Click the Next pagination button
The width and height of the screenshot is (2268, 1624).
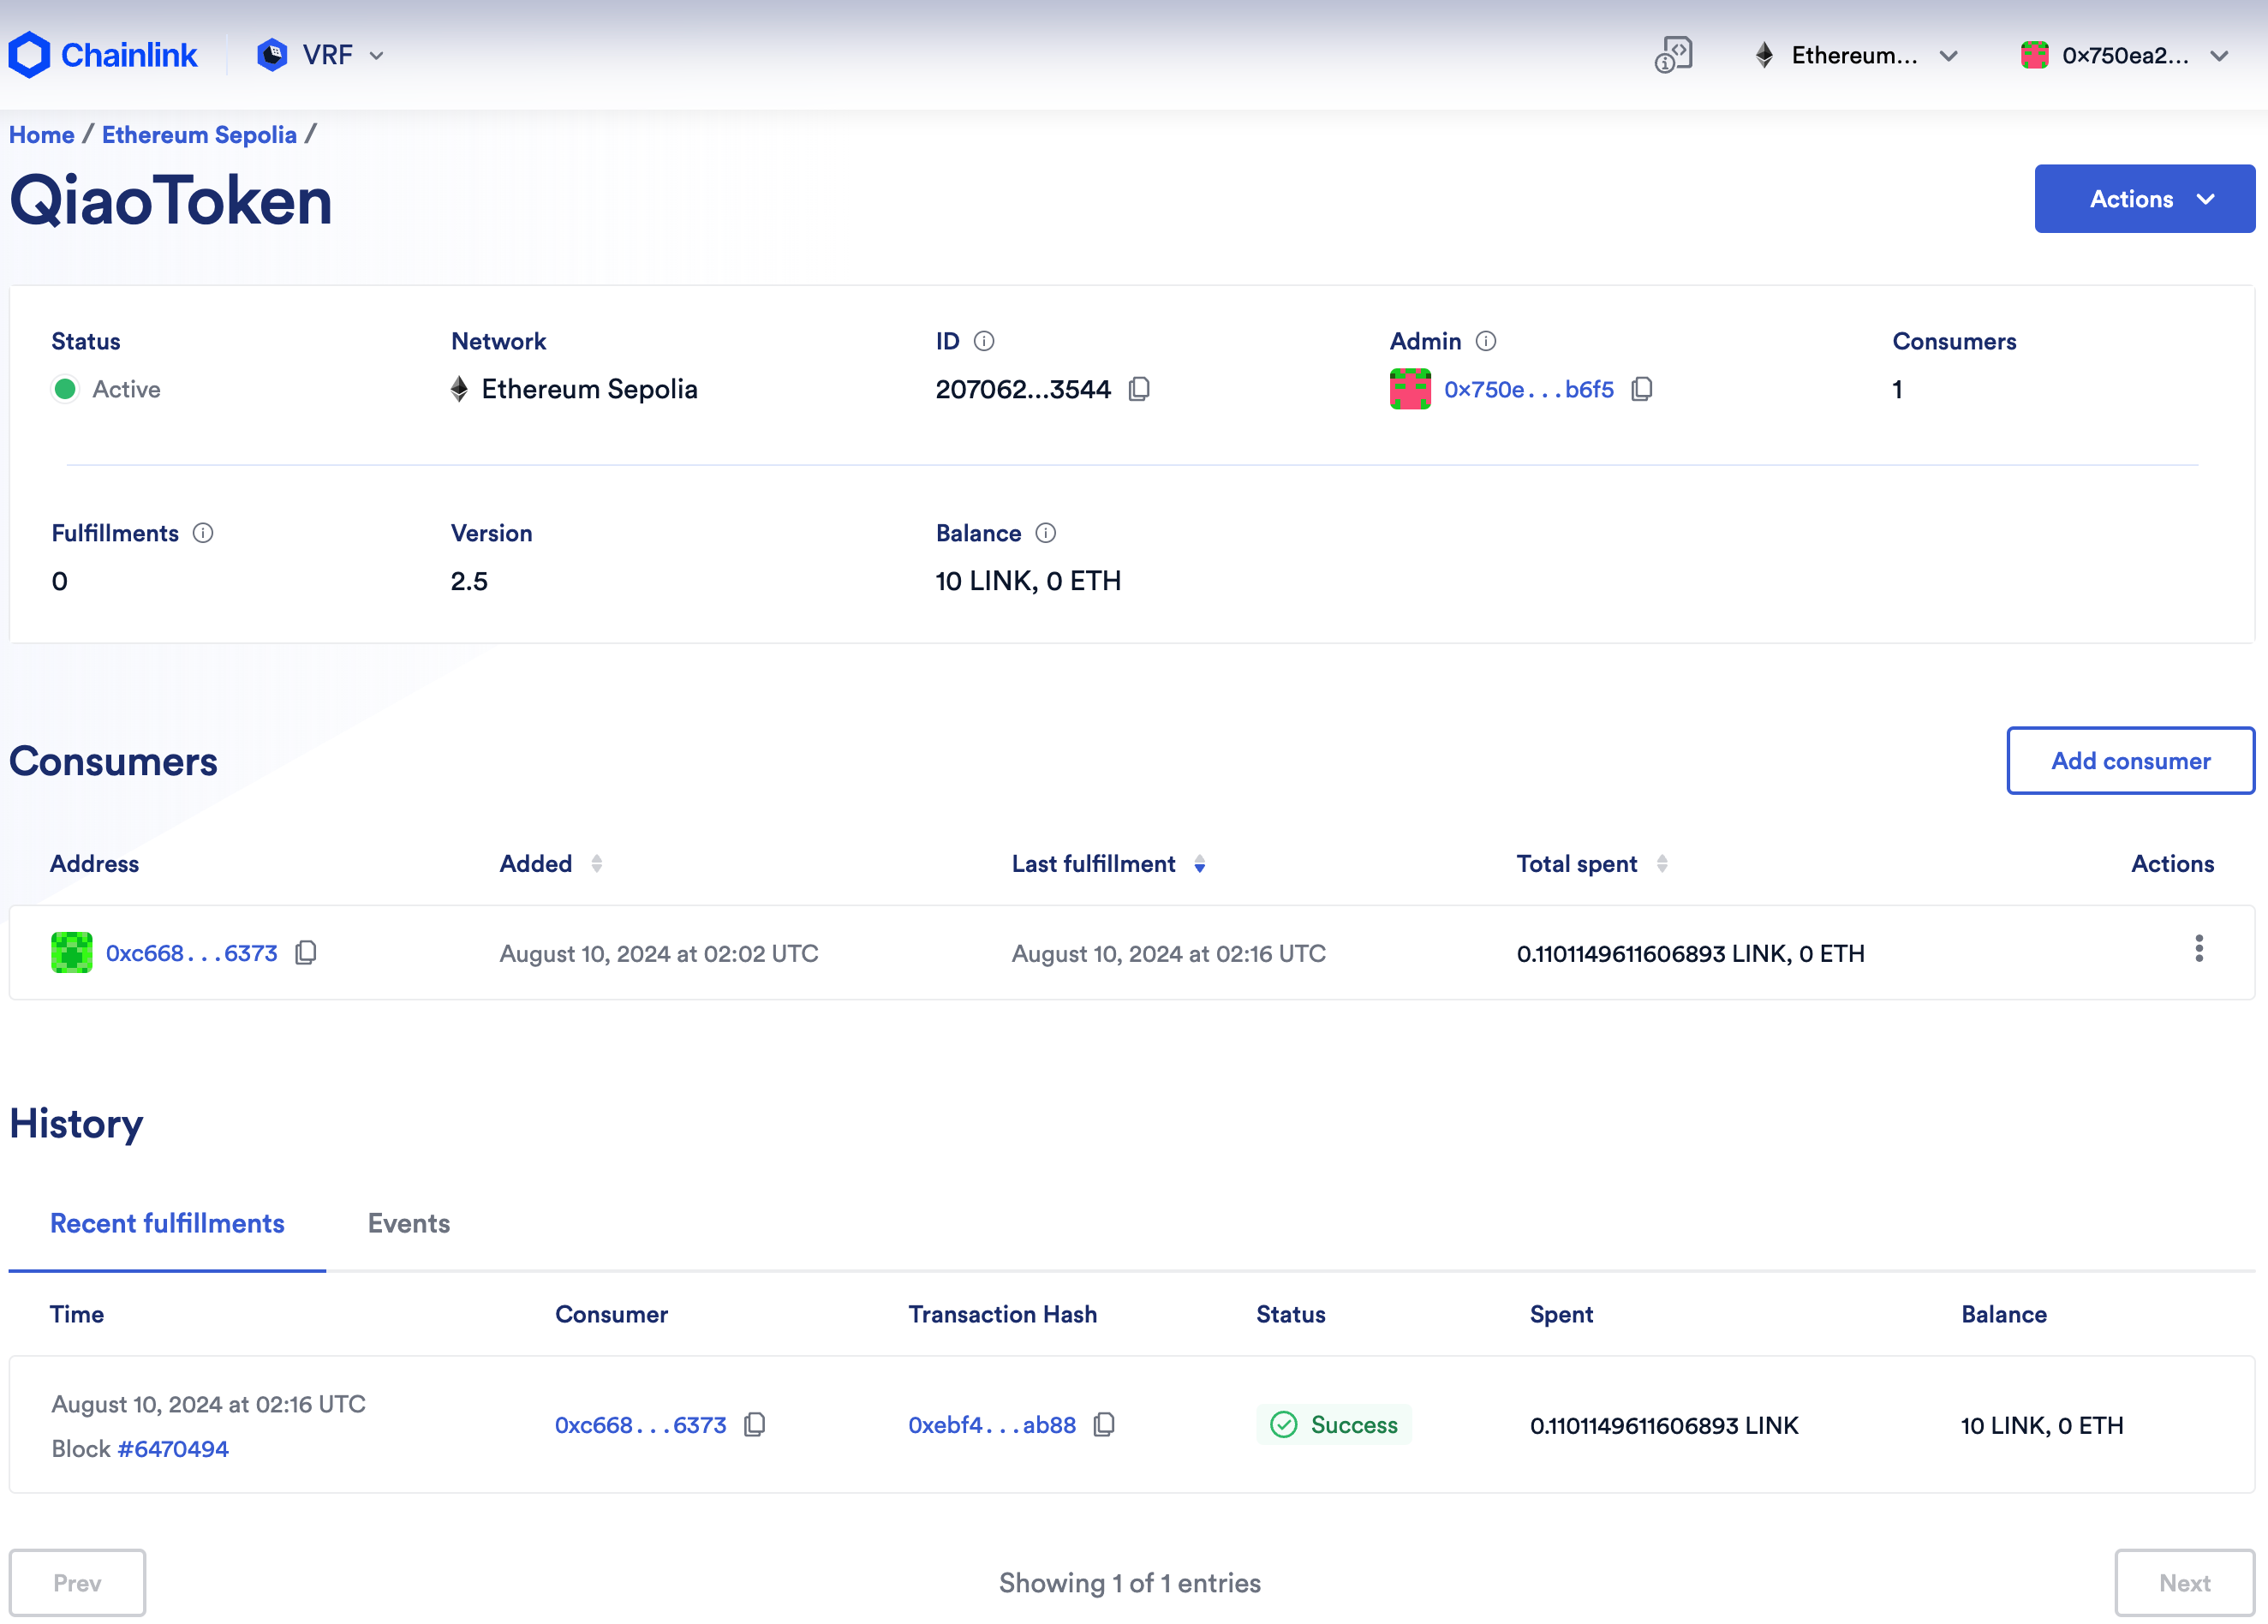point(2185,1584)
